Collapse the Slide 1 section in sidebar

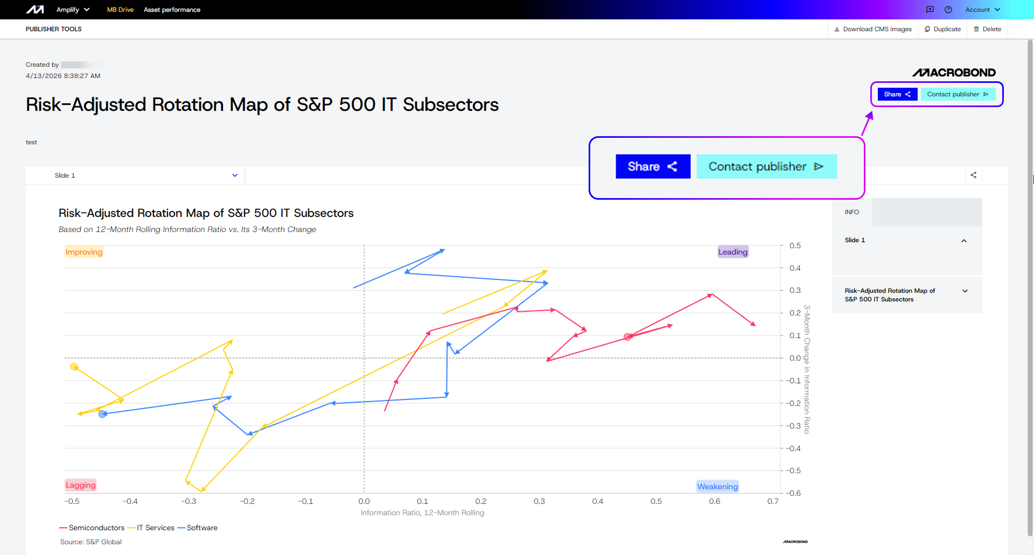964,241
